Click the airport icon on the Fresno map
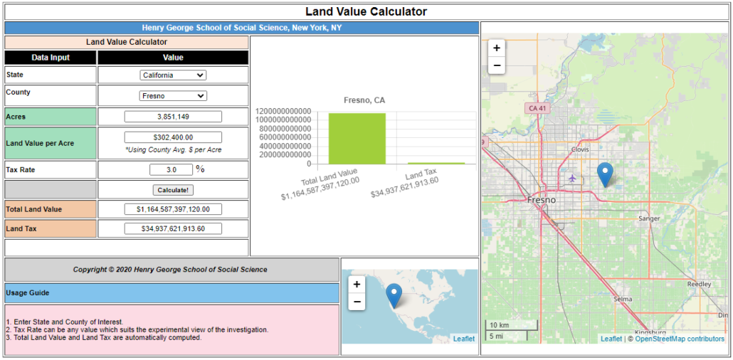The width and height of the screenshot is (733, 360). [x=573, y=178]
